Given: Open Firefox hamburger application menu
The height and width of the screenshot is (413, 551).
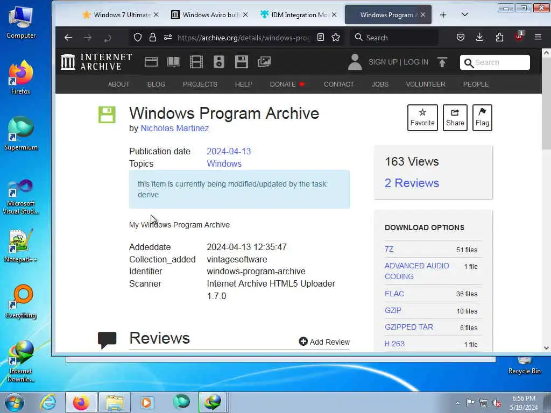Looking at the screenshot, I should (538, 37).
